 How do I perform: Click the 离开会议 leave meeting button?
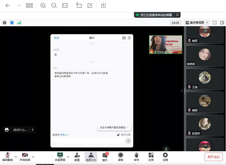tap(214, 156)
